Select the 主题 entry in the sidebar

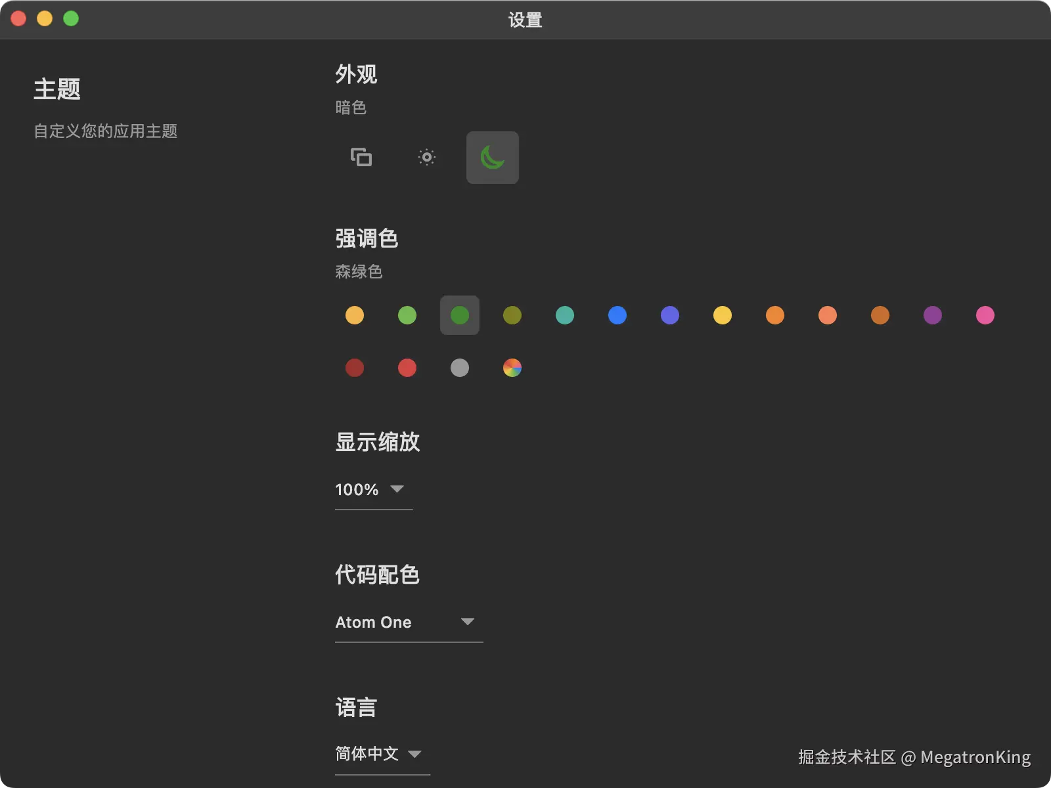(x=56, y=89)
